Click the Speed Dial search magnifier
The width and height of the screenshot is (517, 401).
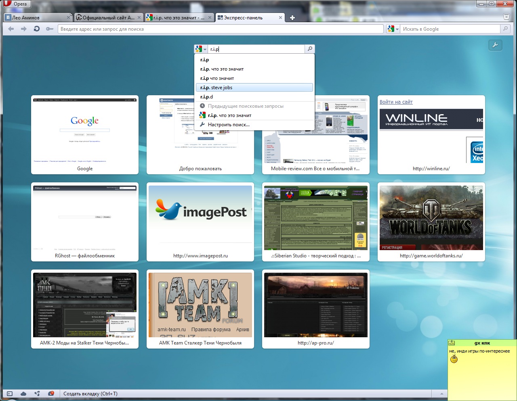coord(310,49)
